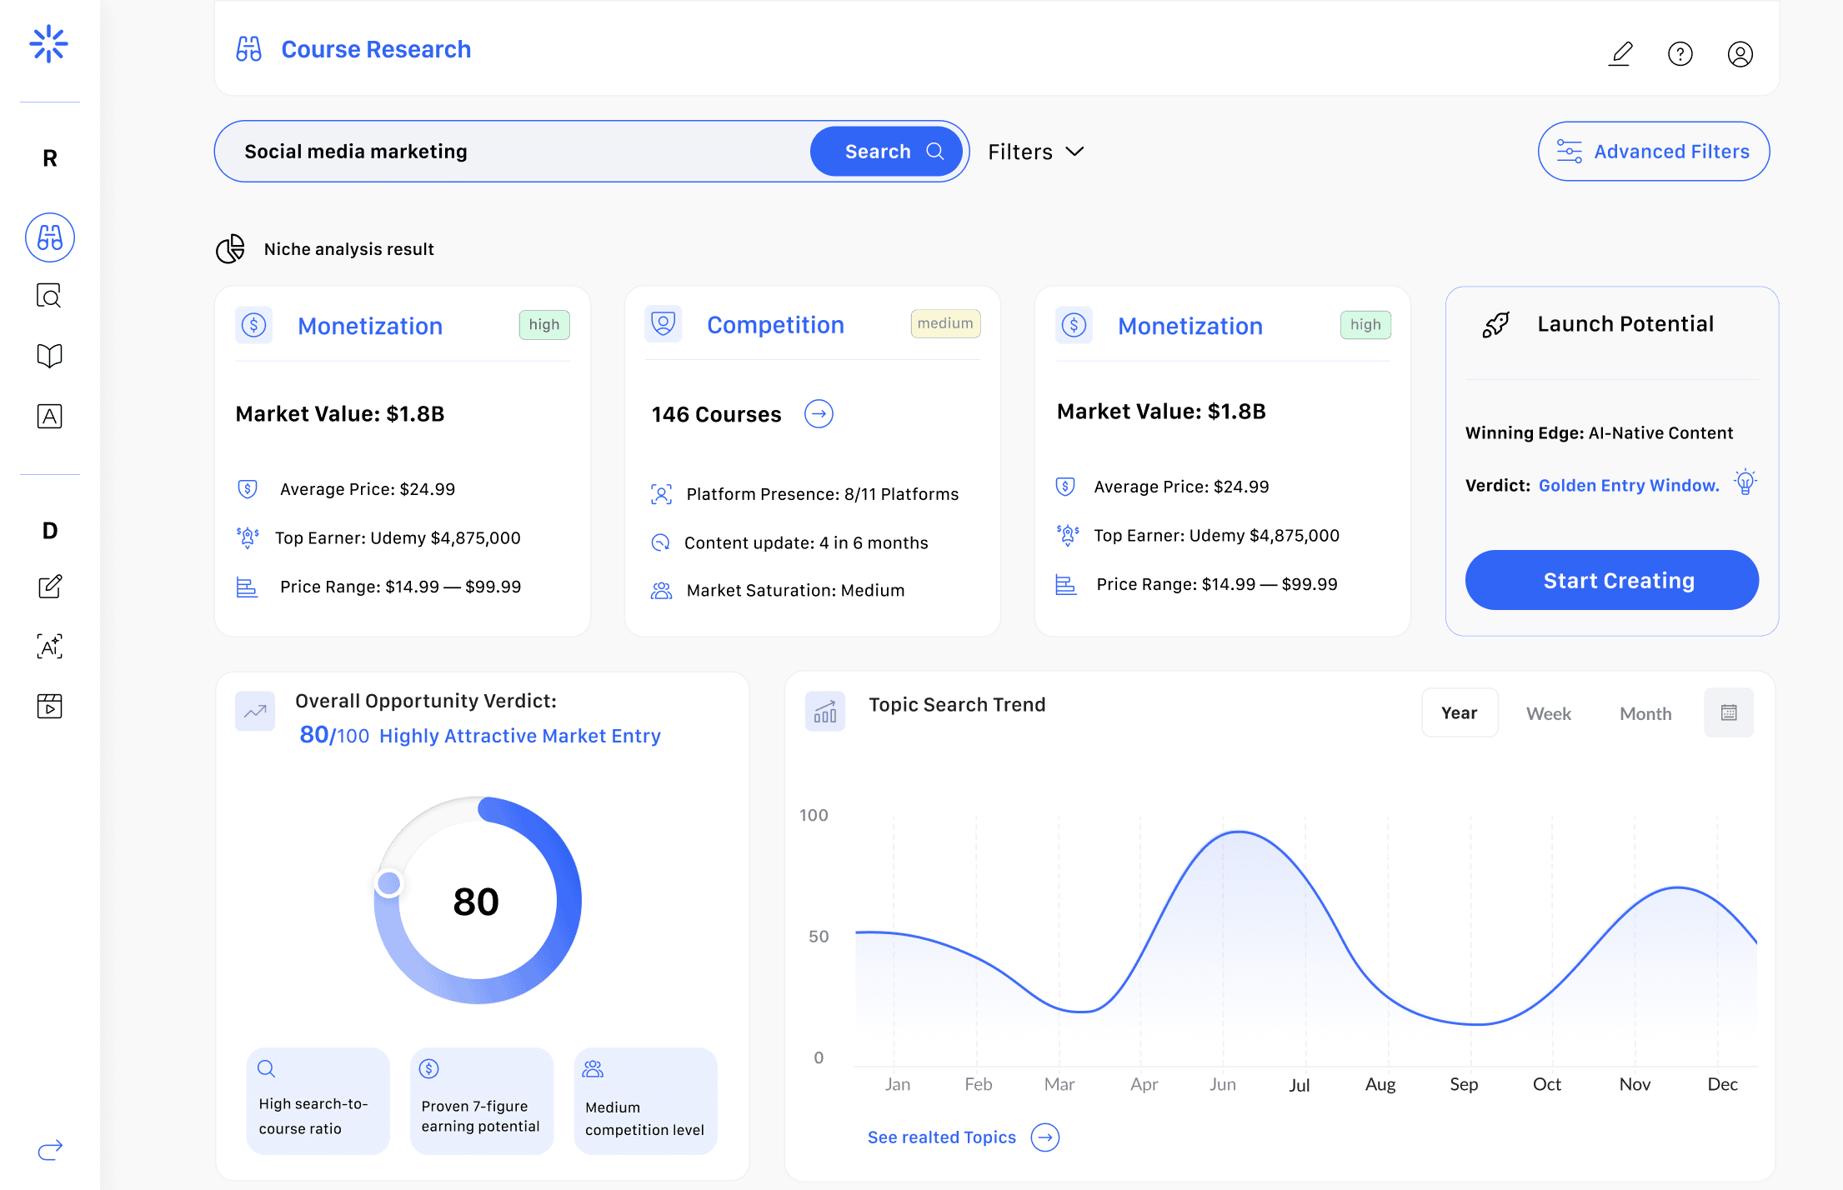Click the calendar icon on trend chart
The image size is (1843, 1190).
click(x=1729, y=712)
